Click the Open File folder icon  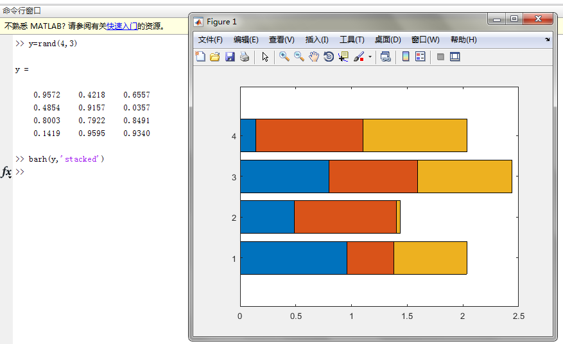(x=214, y=56)
